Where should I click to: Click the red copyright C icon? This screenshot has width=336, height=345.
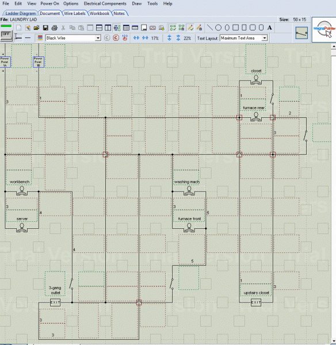(x=116, y=38)
